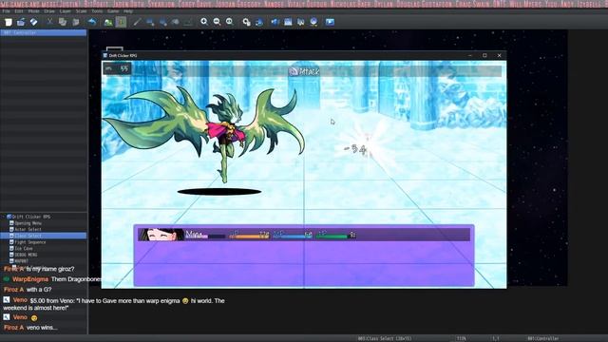Click Mina's orange HP gauge
Viewport: 608px width, 342px height.
click(x=249, y=236)
